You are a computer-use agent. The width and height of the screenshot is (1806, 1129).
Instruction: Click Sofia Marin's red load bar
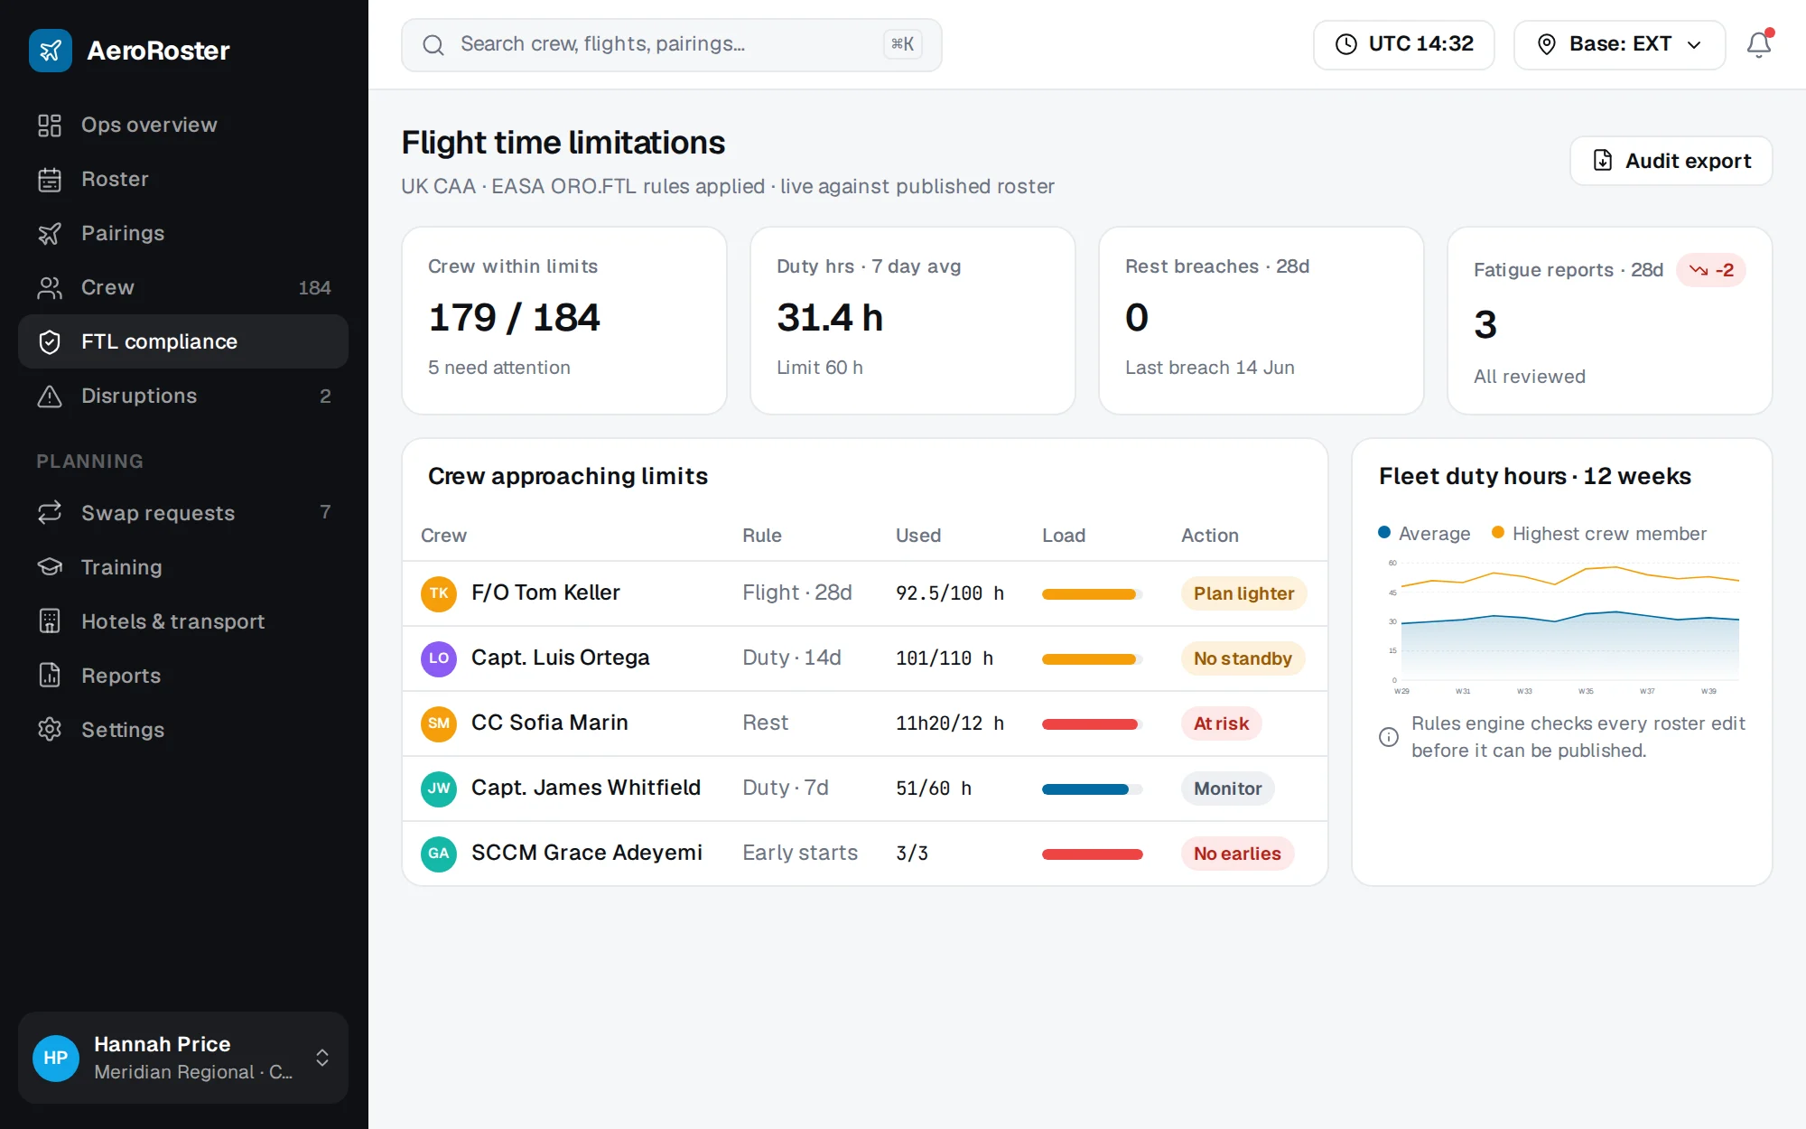pos(1093,724)
